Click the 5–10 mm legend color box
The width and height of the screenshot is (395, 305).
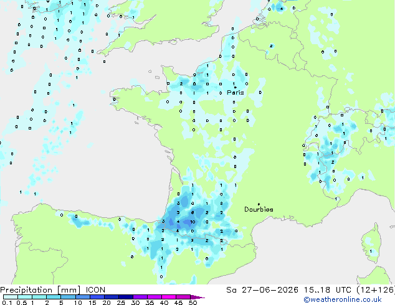(68, 297)
